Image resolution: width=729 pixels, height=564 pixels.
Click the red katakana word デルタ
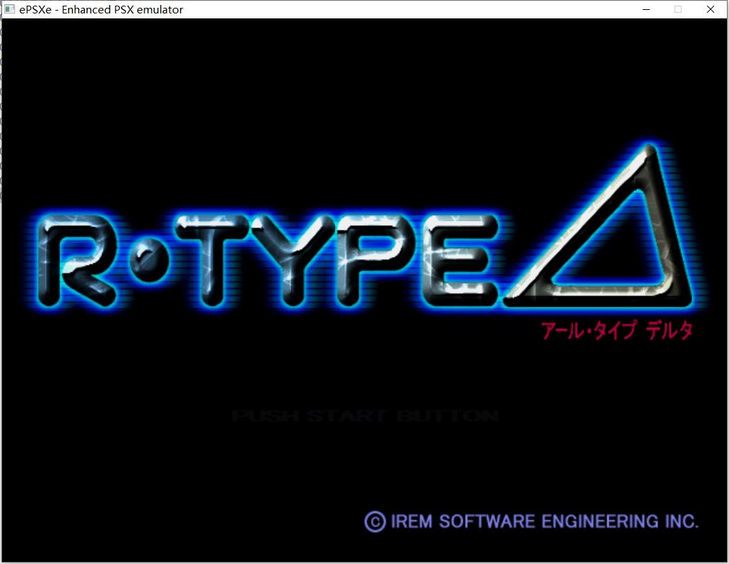click(x=670, y=331)
